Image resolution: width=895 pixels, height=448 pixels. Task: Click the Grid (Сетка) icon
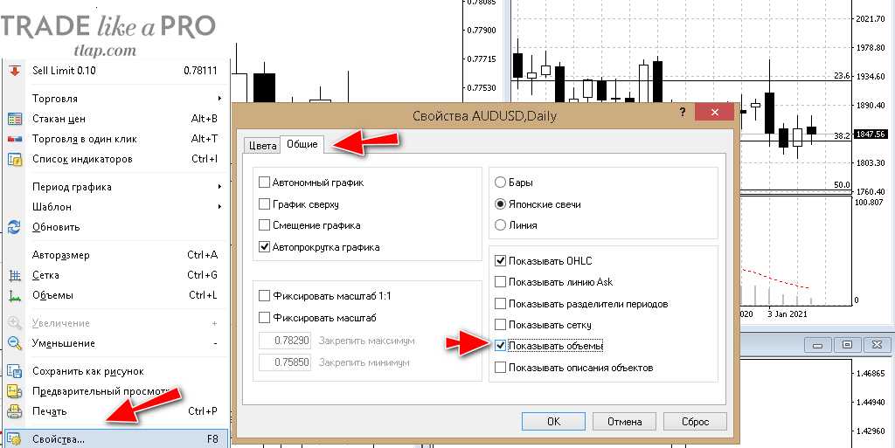pyautogui.click(x=14, y=275)
